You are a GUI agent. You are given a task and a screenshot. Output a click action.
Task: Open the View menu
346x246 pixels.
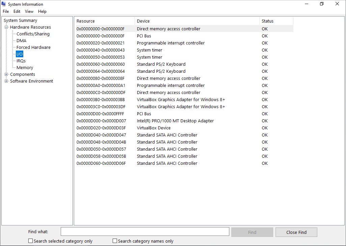pyautogui.click(x=29, y=11)
